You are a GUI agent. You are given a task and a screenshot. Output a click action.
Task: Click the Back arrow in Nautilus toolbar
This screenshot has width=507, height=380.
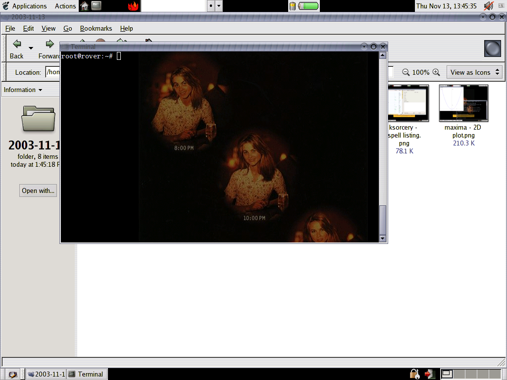(x=17, y=45)
